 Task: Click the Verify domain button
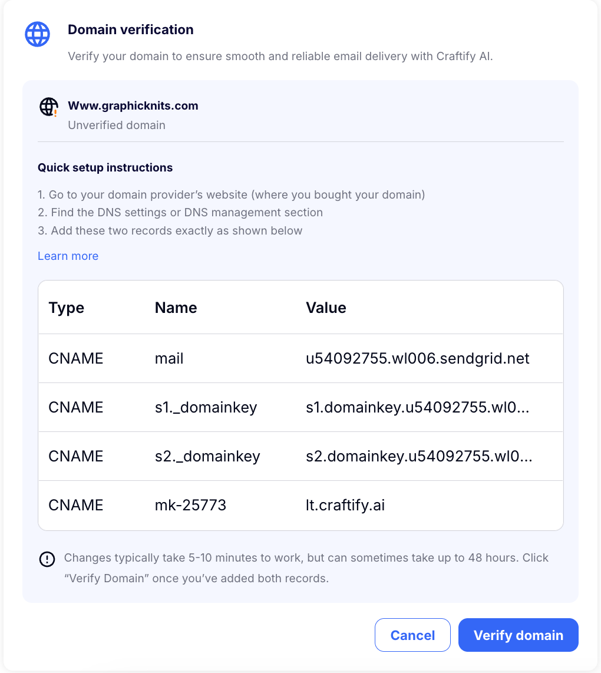(x=518, y=635)
